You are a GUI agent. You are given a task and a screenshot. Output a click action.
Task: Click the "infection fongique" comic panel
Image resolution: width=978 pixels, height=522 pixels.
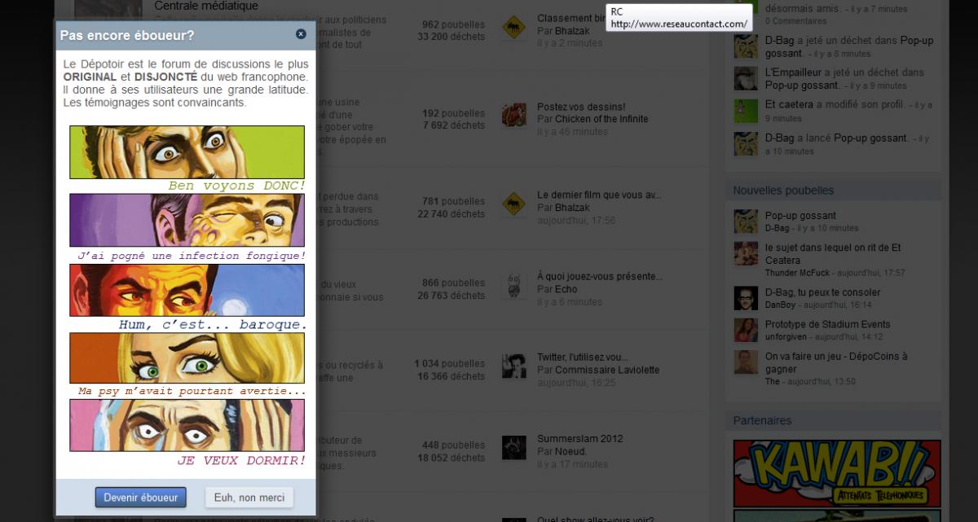(x=187, y=220)
